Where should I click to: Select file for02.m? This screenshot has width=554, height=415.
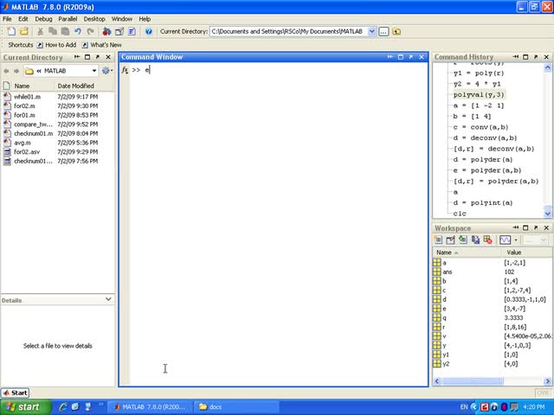pyautogui.click(x=24, y=105)
